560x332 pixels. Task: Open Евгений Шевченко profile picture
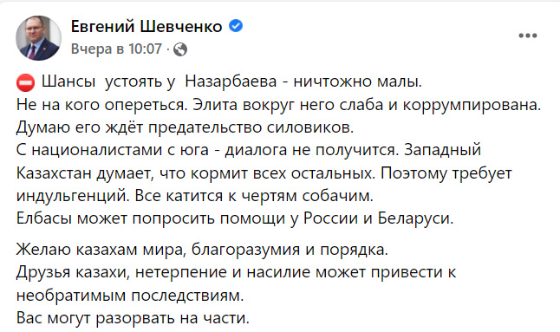(x=38, y=38)
